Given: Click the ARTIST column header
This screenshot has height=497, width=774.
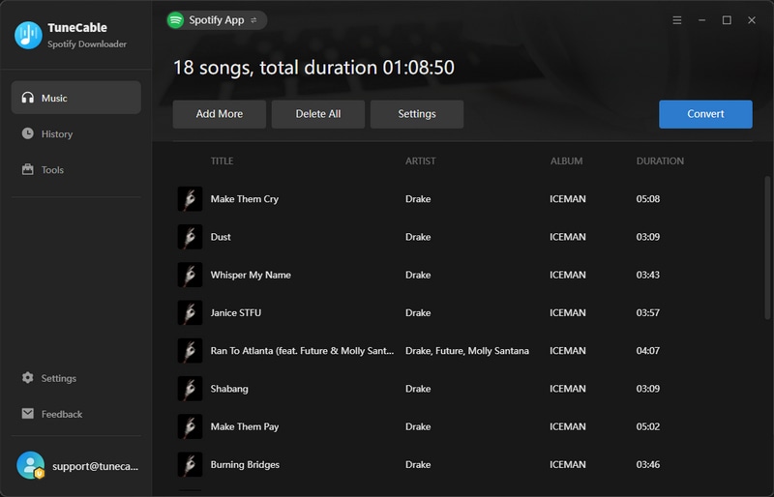Looking at the screenshot, I should (x=421, y=161).
